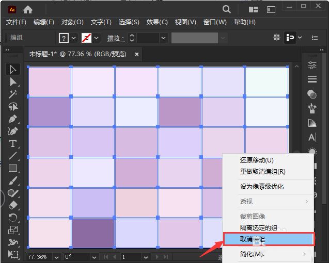This screenshot has height=263, width=329.
Task: Select the Shaper tool
Action: pos(13,193)
